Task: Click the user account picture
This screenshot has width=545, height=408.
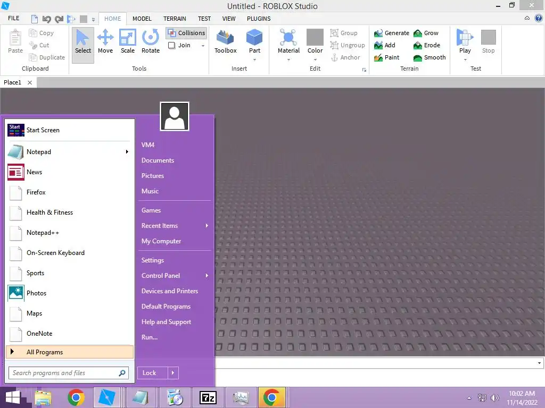Action: click(x=175, y=116)
